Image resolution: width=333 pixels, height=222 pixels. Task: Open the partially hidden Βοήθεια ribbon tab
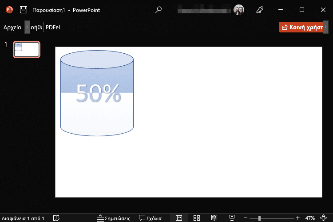tap(36, 27)
